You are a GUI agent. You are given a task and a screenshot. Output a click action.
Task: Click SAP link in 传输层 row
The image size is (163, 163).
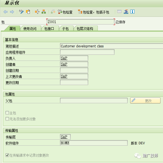pyautogui.click(x=64, y=137)
